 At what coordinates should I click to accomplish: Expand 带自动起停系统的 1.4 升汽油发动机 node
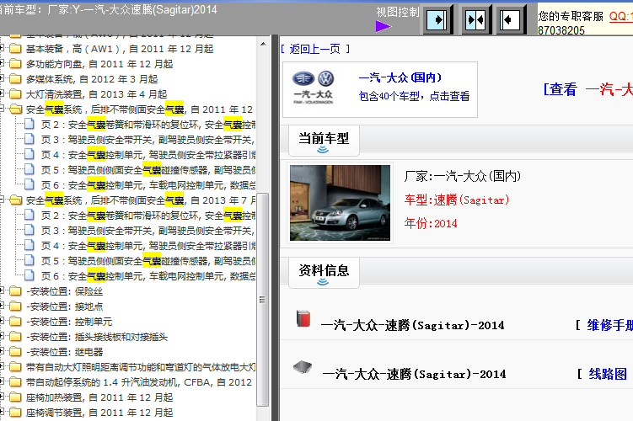coord(2,382)
